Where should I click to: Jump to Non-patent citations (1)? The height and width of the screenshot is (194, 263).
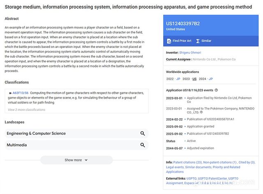pos(220,162)
